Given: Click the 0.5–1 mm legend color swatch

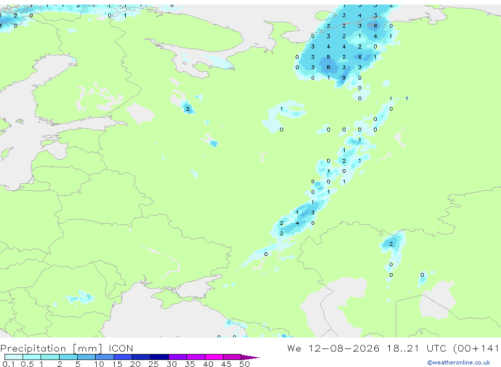Looking at the screenshot, I should [x=32, y=357].
